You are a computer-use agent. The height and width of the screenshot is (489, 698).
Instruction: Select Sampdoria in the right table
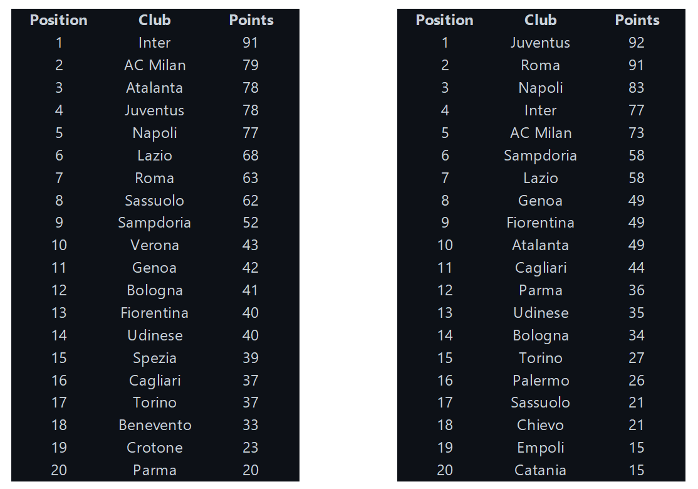pos(540,155)
